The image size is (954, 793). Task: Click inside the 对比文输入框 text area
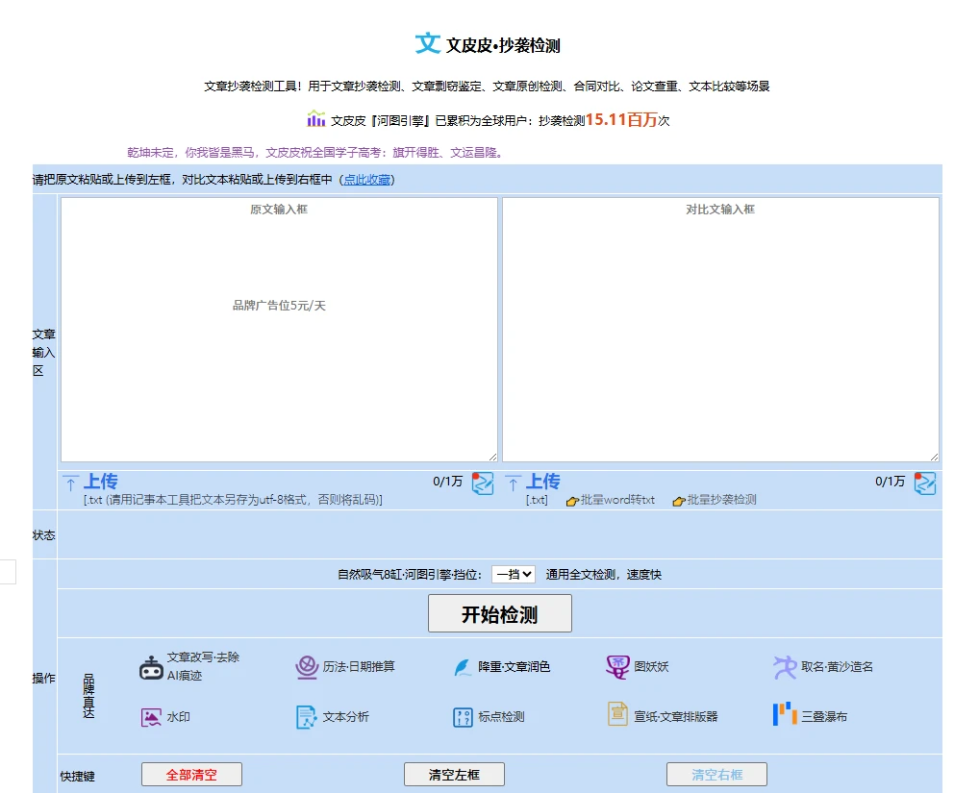[x=721, y=330]
